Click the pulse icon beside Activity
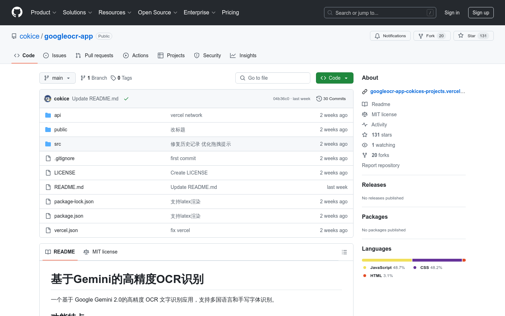 (365, 125)
